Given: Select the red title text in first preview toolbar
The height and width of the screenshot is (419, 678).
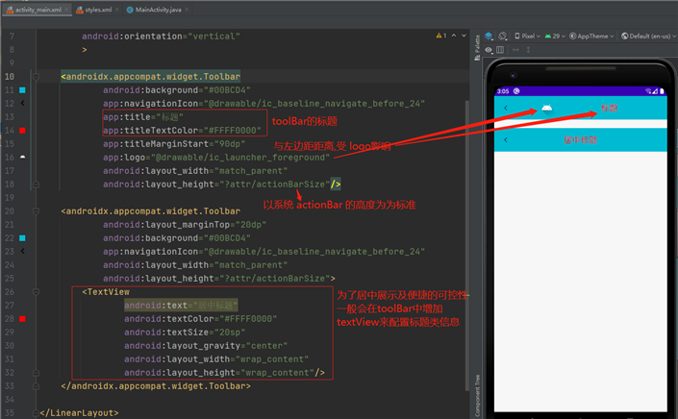Looking at the screenshot, I should (x=609, y=108).
